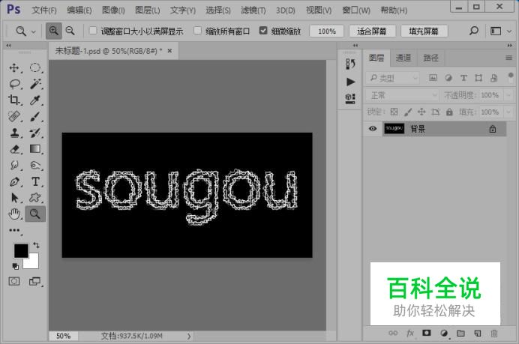Image resolution: width=519 pixels, height=344 pixels.
Task: Select the Healing Brush tool
Action: click(x=14, y=116)
